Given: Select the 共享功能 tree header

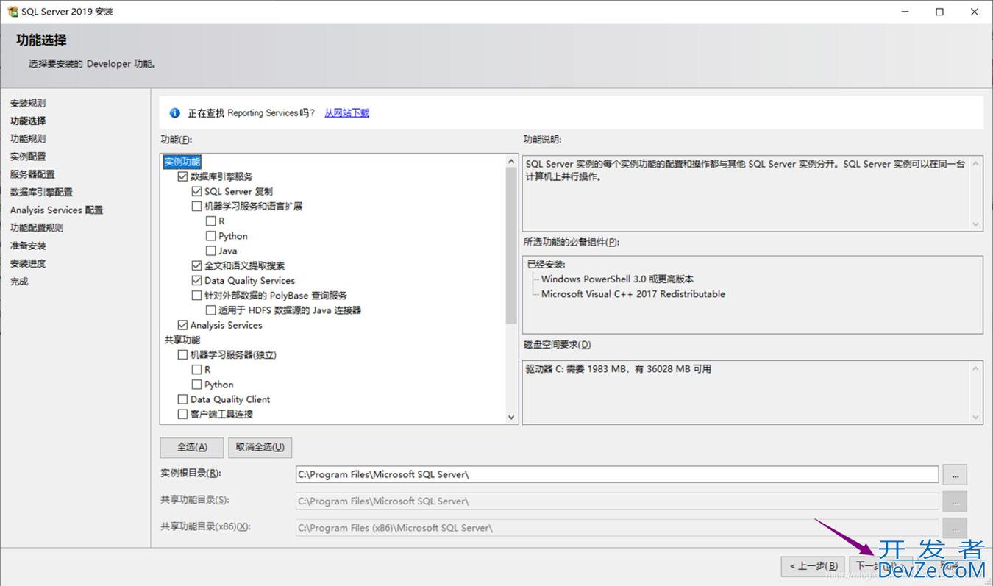Looking at the screenshot, I should coord(182,340).
